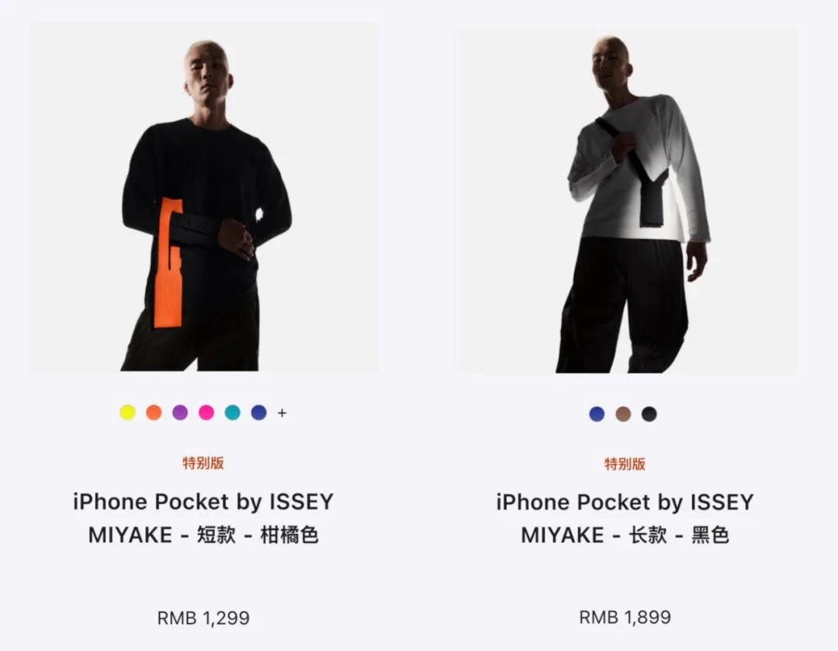Image resolution: width=838 pixels, height=651 pixels.
Task: Click 特别版 label above long-strap product
Action: tap(625, 463)
